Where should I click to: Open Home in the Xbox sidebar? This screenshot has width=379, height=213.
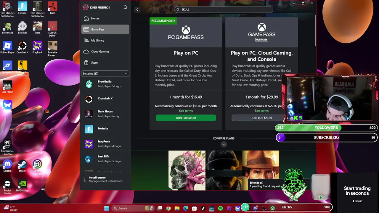105,18
